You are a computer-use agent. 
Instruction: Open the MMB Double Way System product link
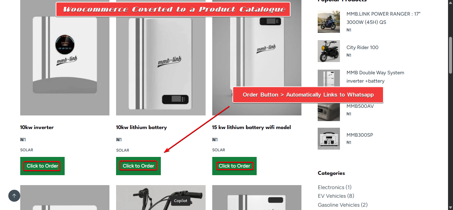click(x=375, y=77)
